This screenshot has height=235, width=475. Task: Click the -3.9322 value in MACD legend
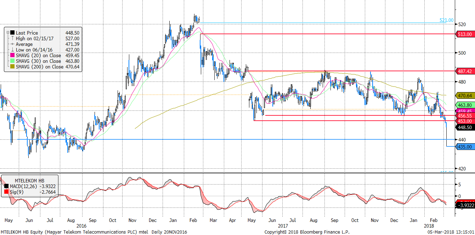click(47, 186)
